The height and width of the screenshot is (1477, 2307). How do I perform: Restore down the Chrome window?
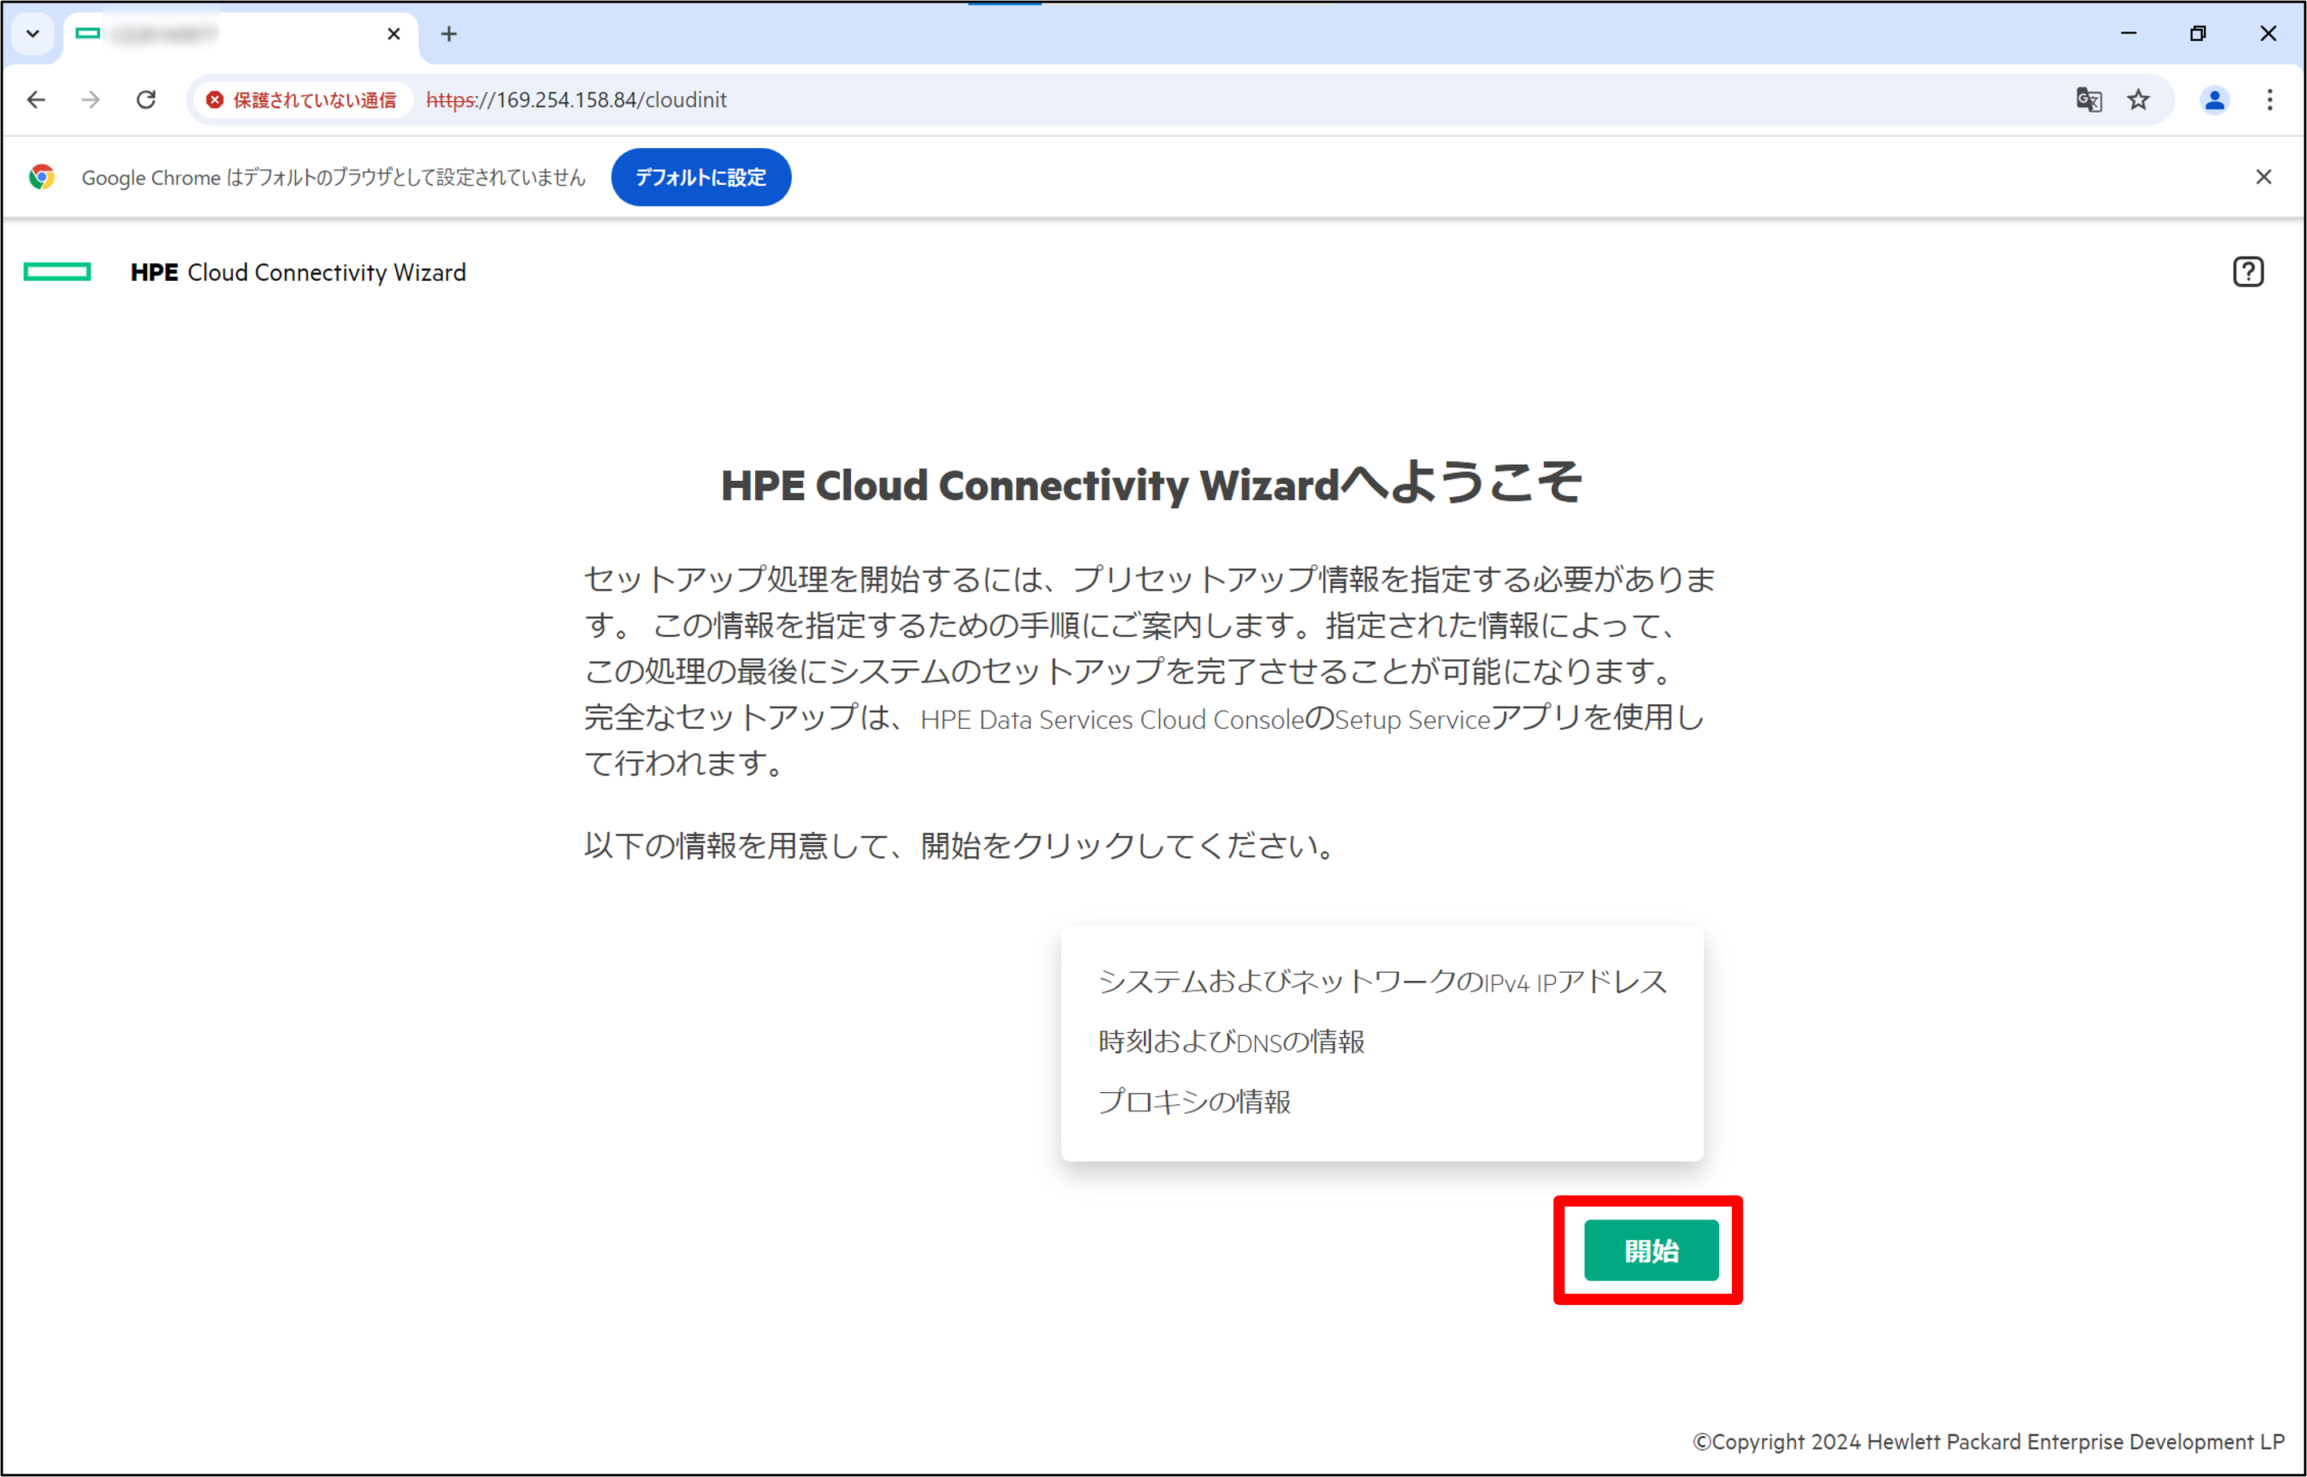2197,34
